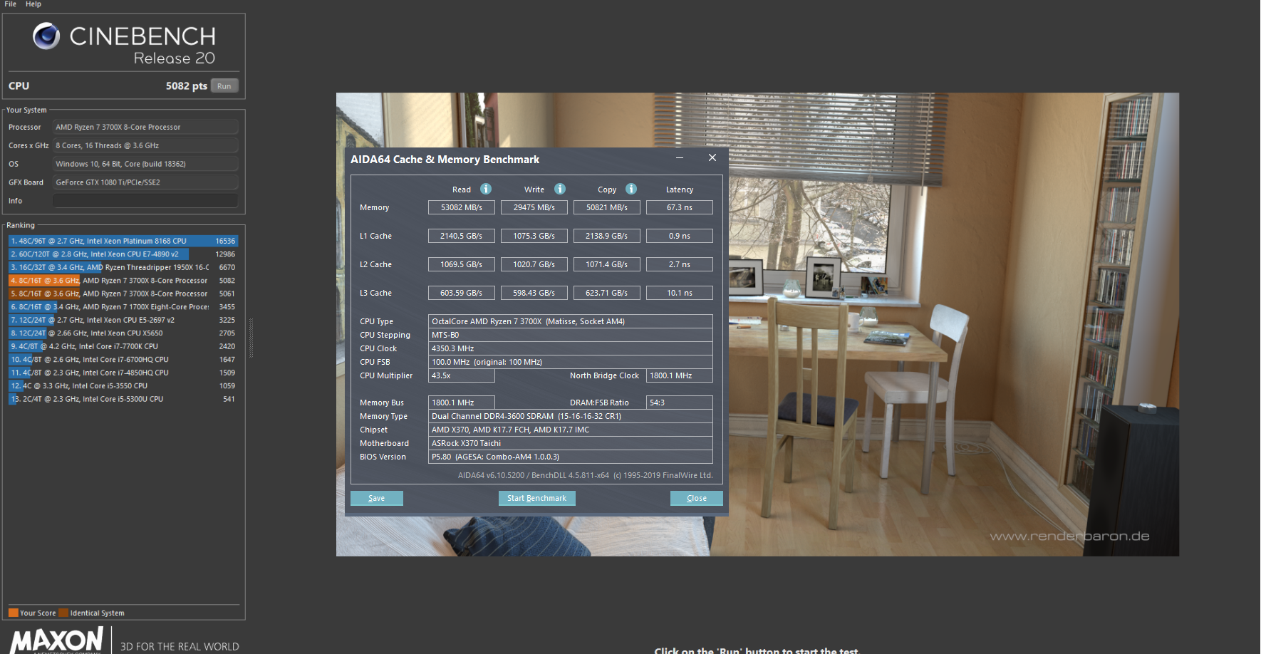Select the Cores x GHz field
Screen dimensions: 1261x654
(x=145, y=145)
